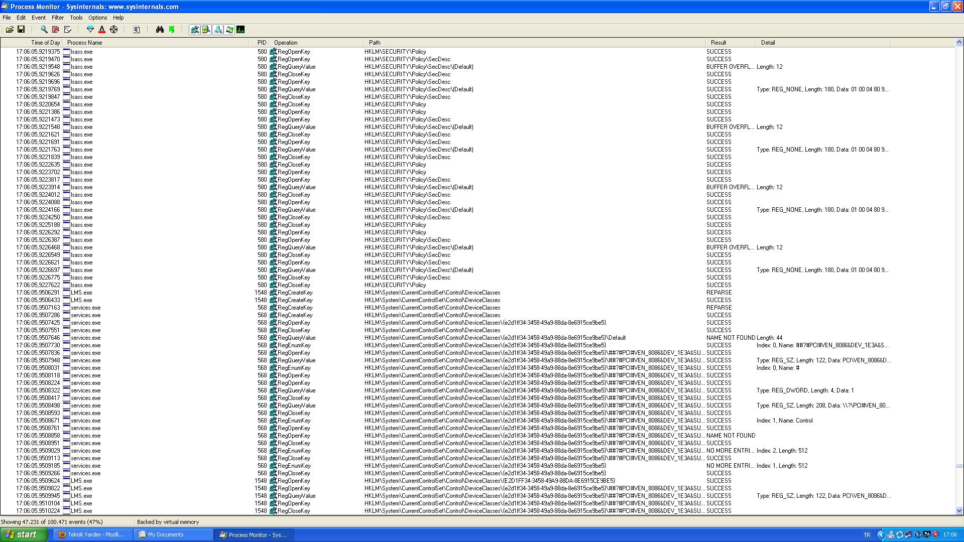The image size is (964, 542).
Task: Expand hidden tray icons chevron
Action: (881, 535)
